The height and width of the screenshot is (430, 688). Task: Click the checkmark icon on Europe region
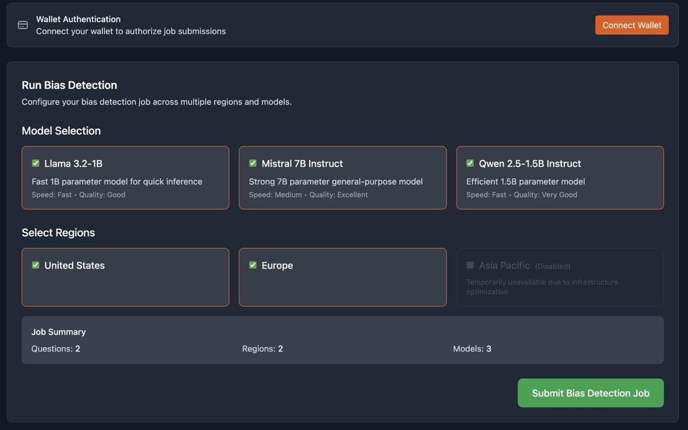[x=253, y=264]
